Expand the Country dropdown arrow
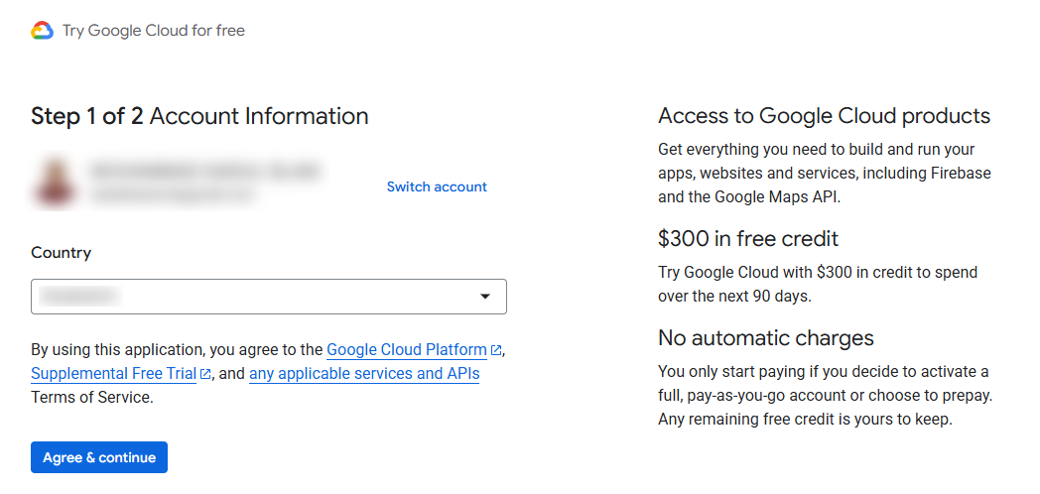 pyautogui.click(x=485, y=297)
